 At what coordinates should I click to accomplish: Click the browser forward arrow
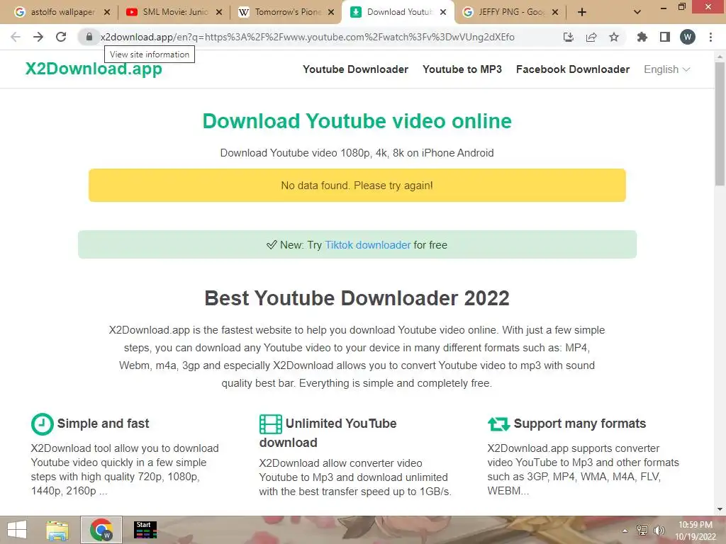38,37
